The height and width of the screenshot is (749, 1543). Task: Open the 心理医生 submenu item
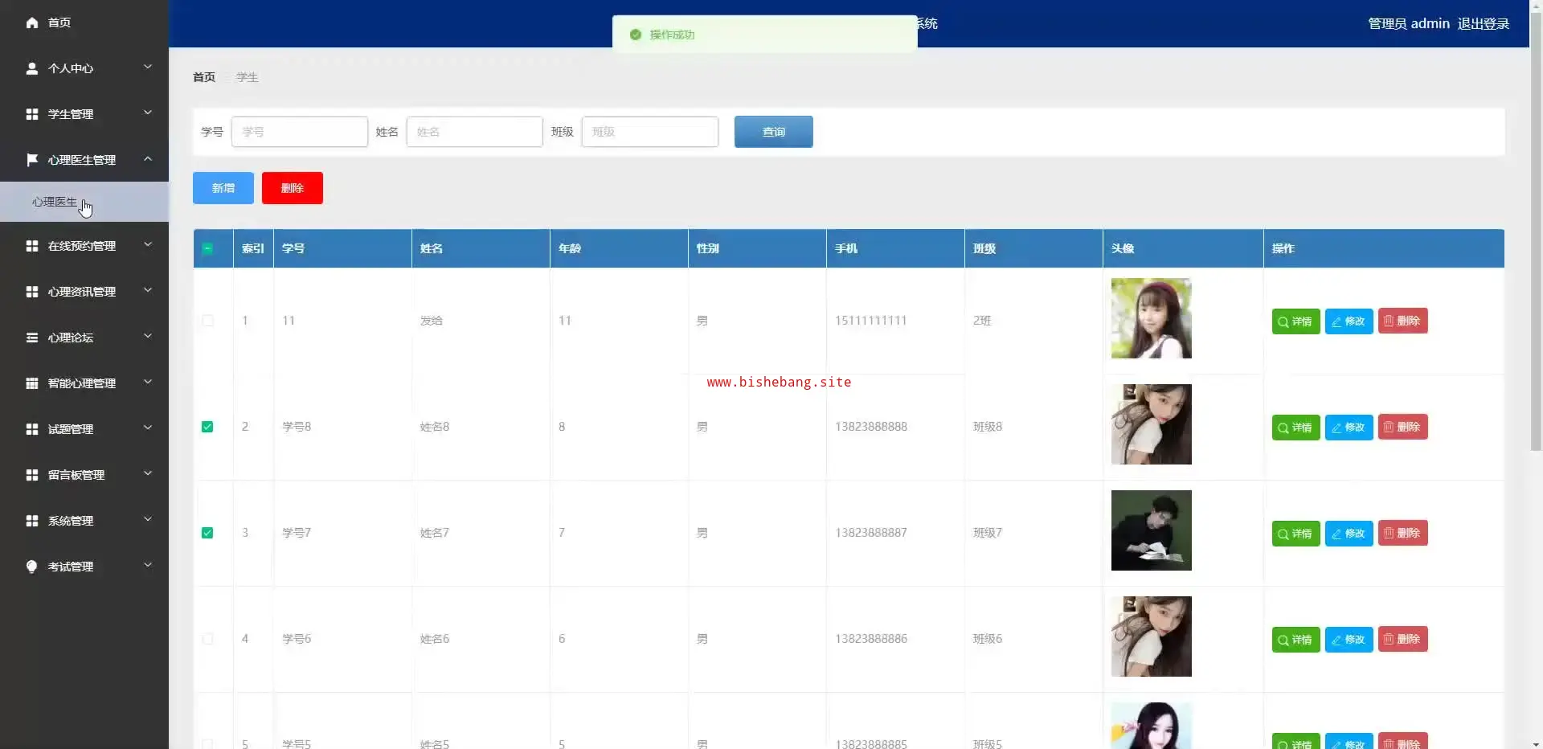(x=55, y=202)
